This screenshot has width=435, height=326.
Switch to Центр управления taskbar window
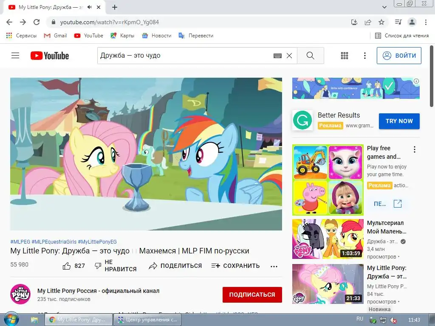pos(147,320)
